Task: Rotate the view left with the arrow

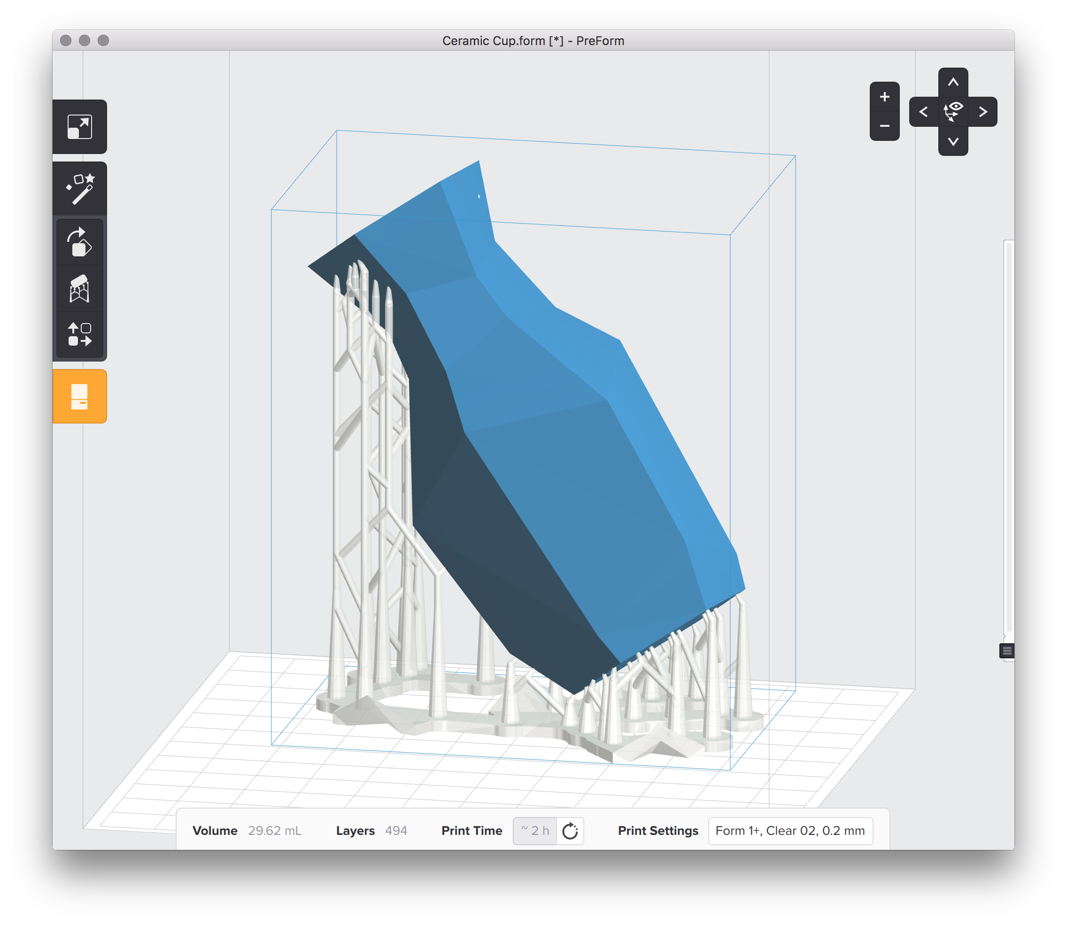Action: 923,111
